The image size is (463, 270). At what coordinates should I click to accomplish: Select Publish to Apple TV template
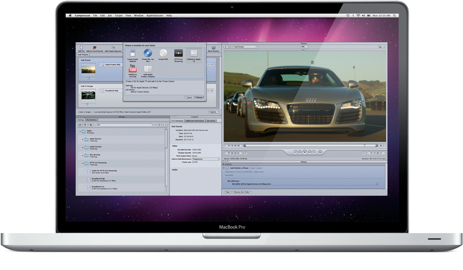pos(193,54)
